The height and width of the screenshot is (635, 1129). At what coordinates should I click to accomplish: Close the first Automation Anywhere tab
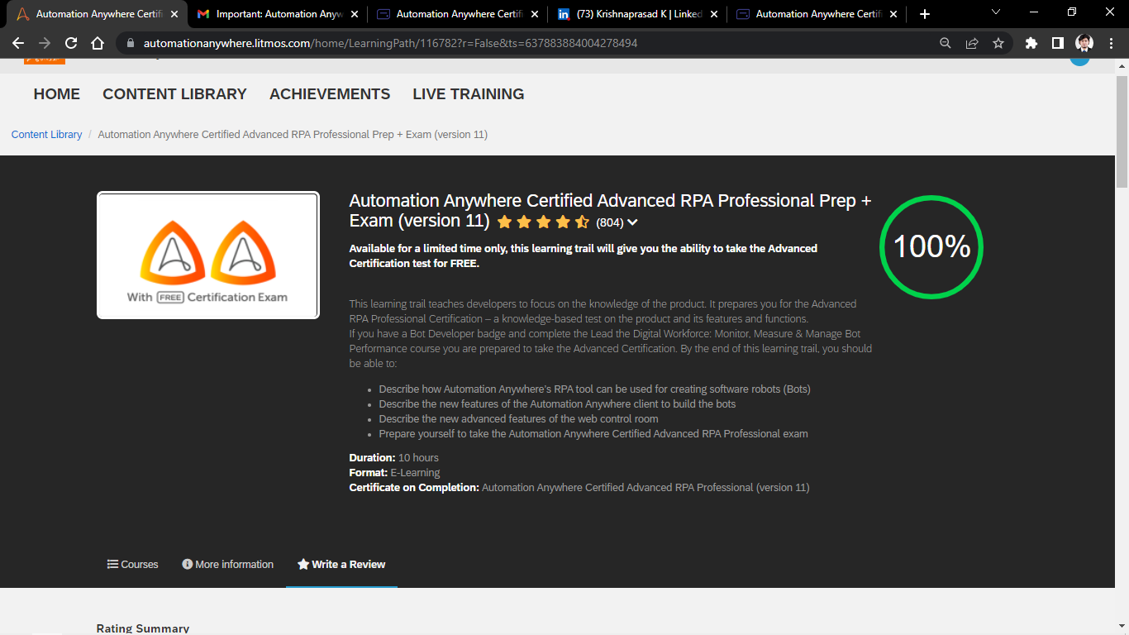pyautogui.click(x=174, y=14)
